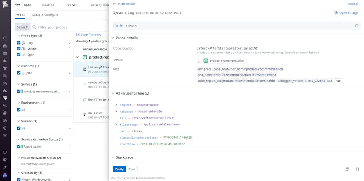Click the product-recommendation service badge
Viewport: 364px width, 181px height.
(x=224, y=61)
